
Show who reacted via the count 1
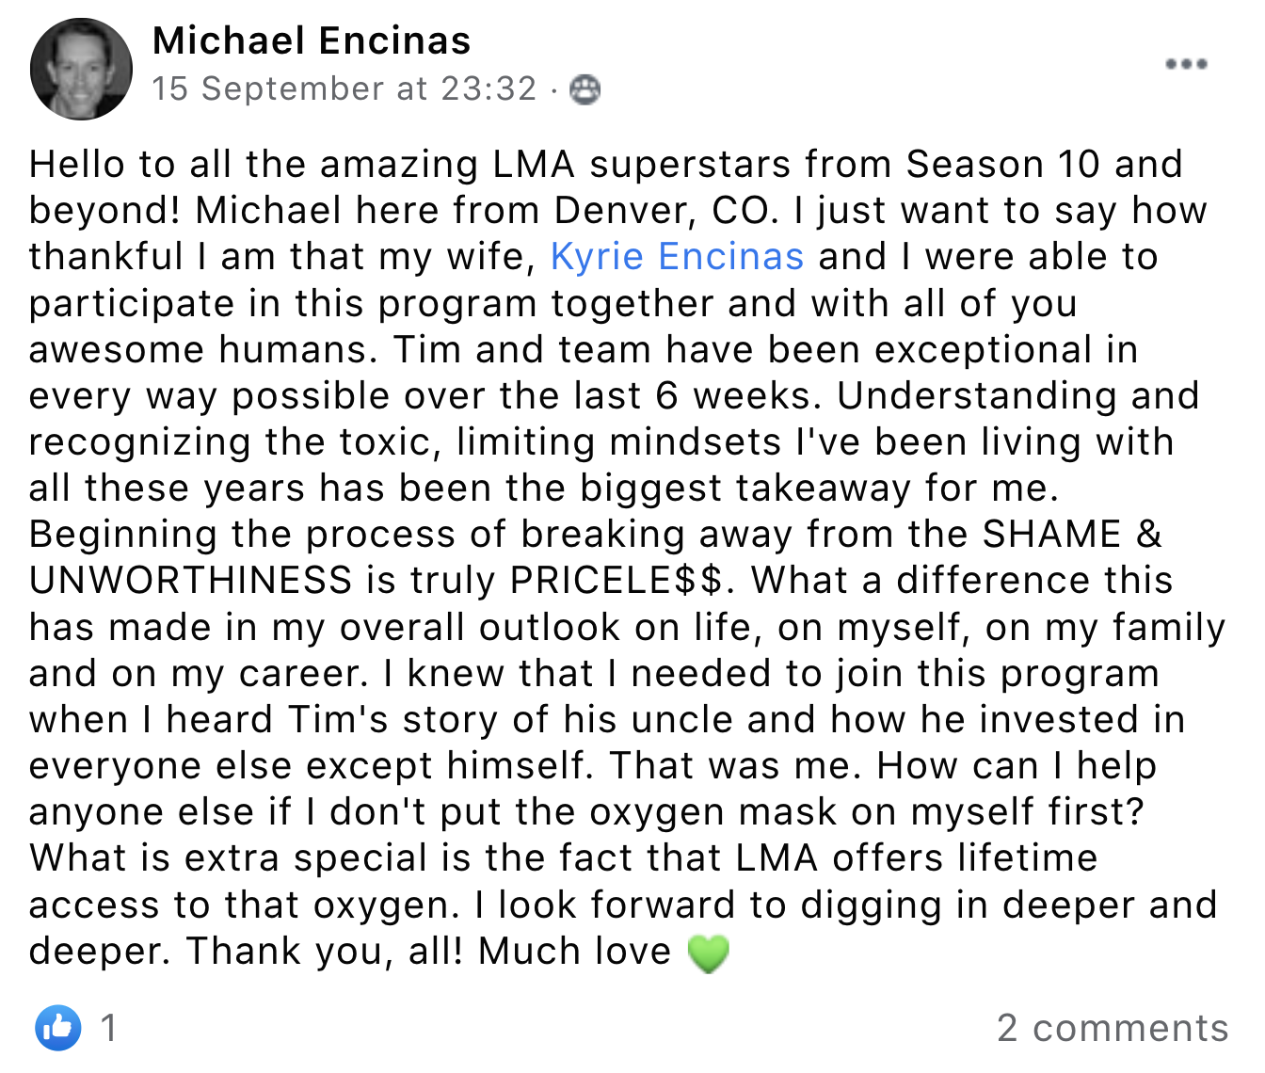tap(109, 1027)
